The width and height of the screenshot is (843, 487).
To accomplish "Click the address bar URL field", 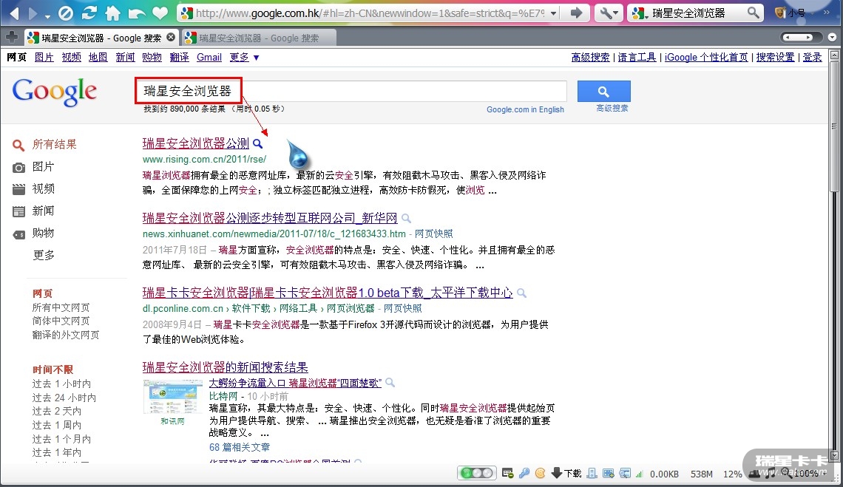I will click(x=370, y=13).
